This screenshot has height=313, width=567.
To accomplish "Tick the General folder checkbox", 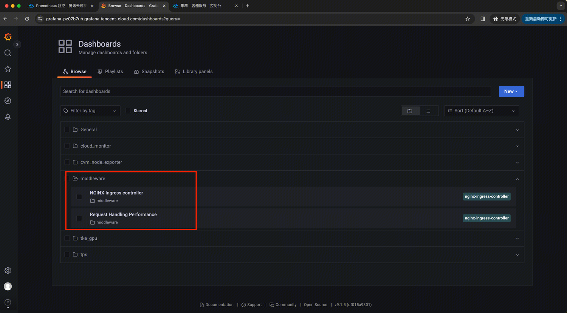I will pyautogui.click(x=67, y=130).
